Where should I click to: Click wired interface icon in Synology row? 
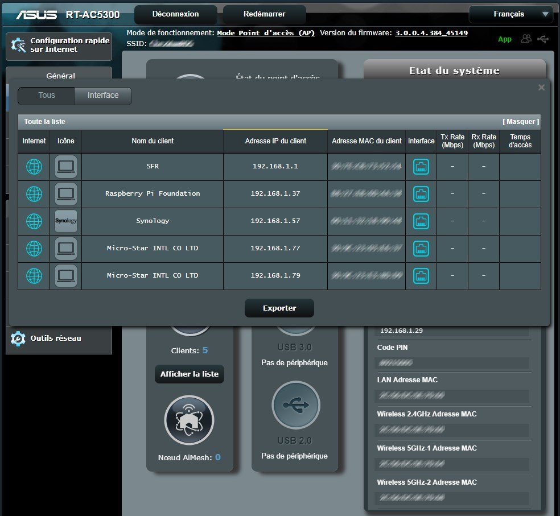coord(421,221)
